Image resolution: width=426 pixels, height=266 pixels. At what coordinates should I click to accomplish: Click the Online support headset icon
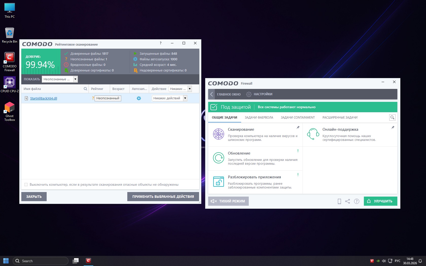(313, 134)
